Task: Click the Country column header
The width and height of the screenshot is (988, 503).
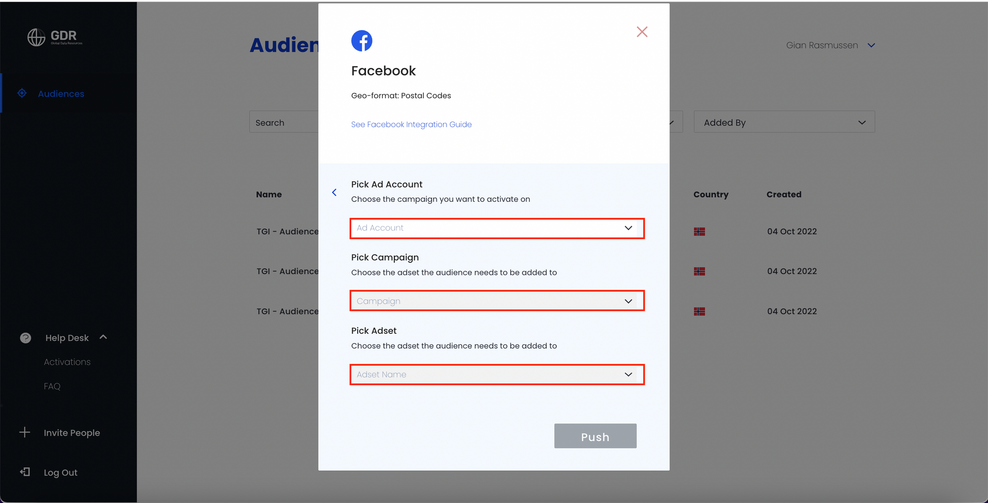Action: click(x=711, y=194)
